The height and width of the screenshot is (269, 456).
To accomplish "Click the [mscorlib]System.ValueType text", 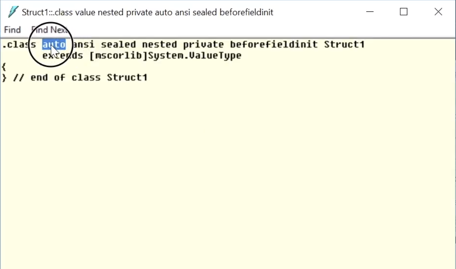I will [x=165, y=56].
